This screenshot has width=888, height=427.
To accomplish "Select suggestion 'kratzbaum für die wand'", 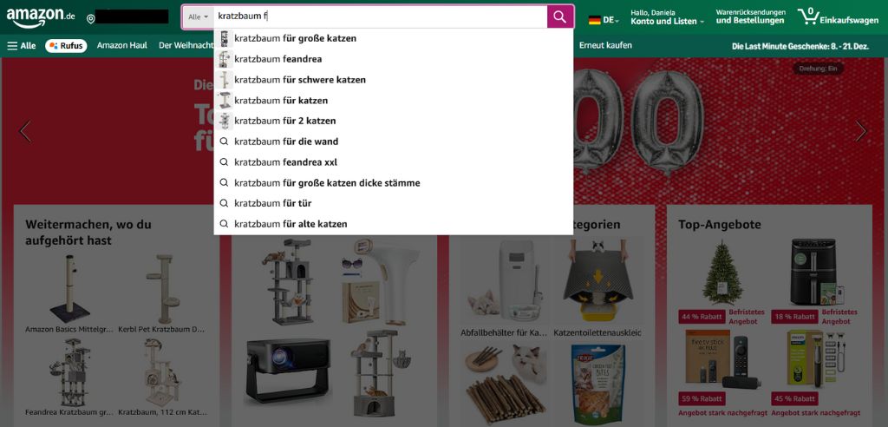I will (394, 141).
